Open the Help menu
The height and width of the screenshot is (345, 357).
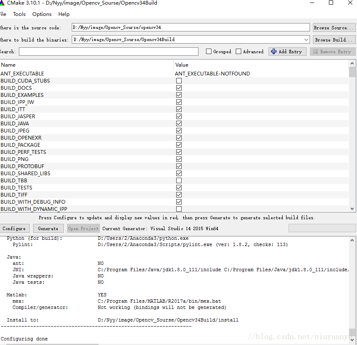[x=64, y=14]
